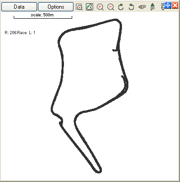The image size is (180, 182).
Task: Click the R: 206 Race L: 1 label
Action: pos(20,33)
